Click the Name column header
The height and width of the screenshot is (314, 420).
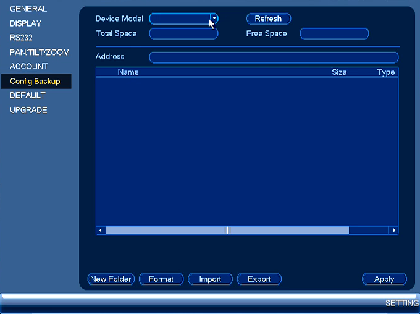(x=128, y=72)
